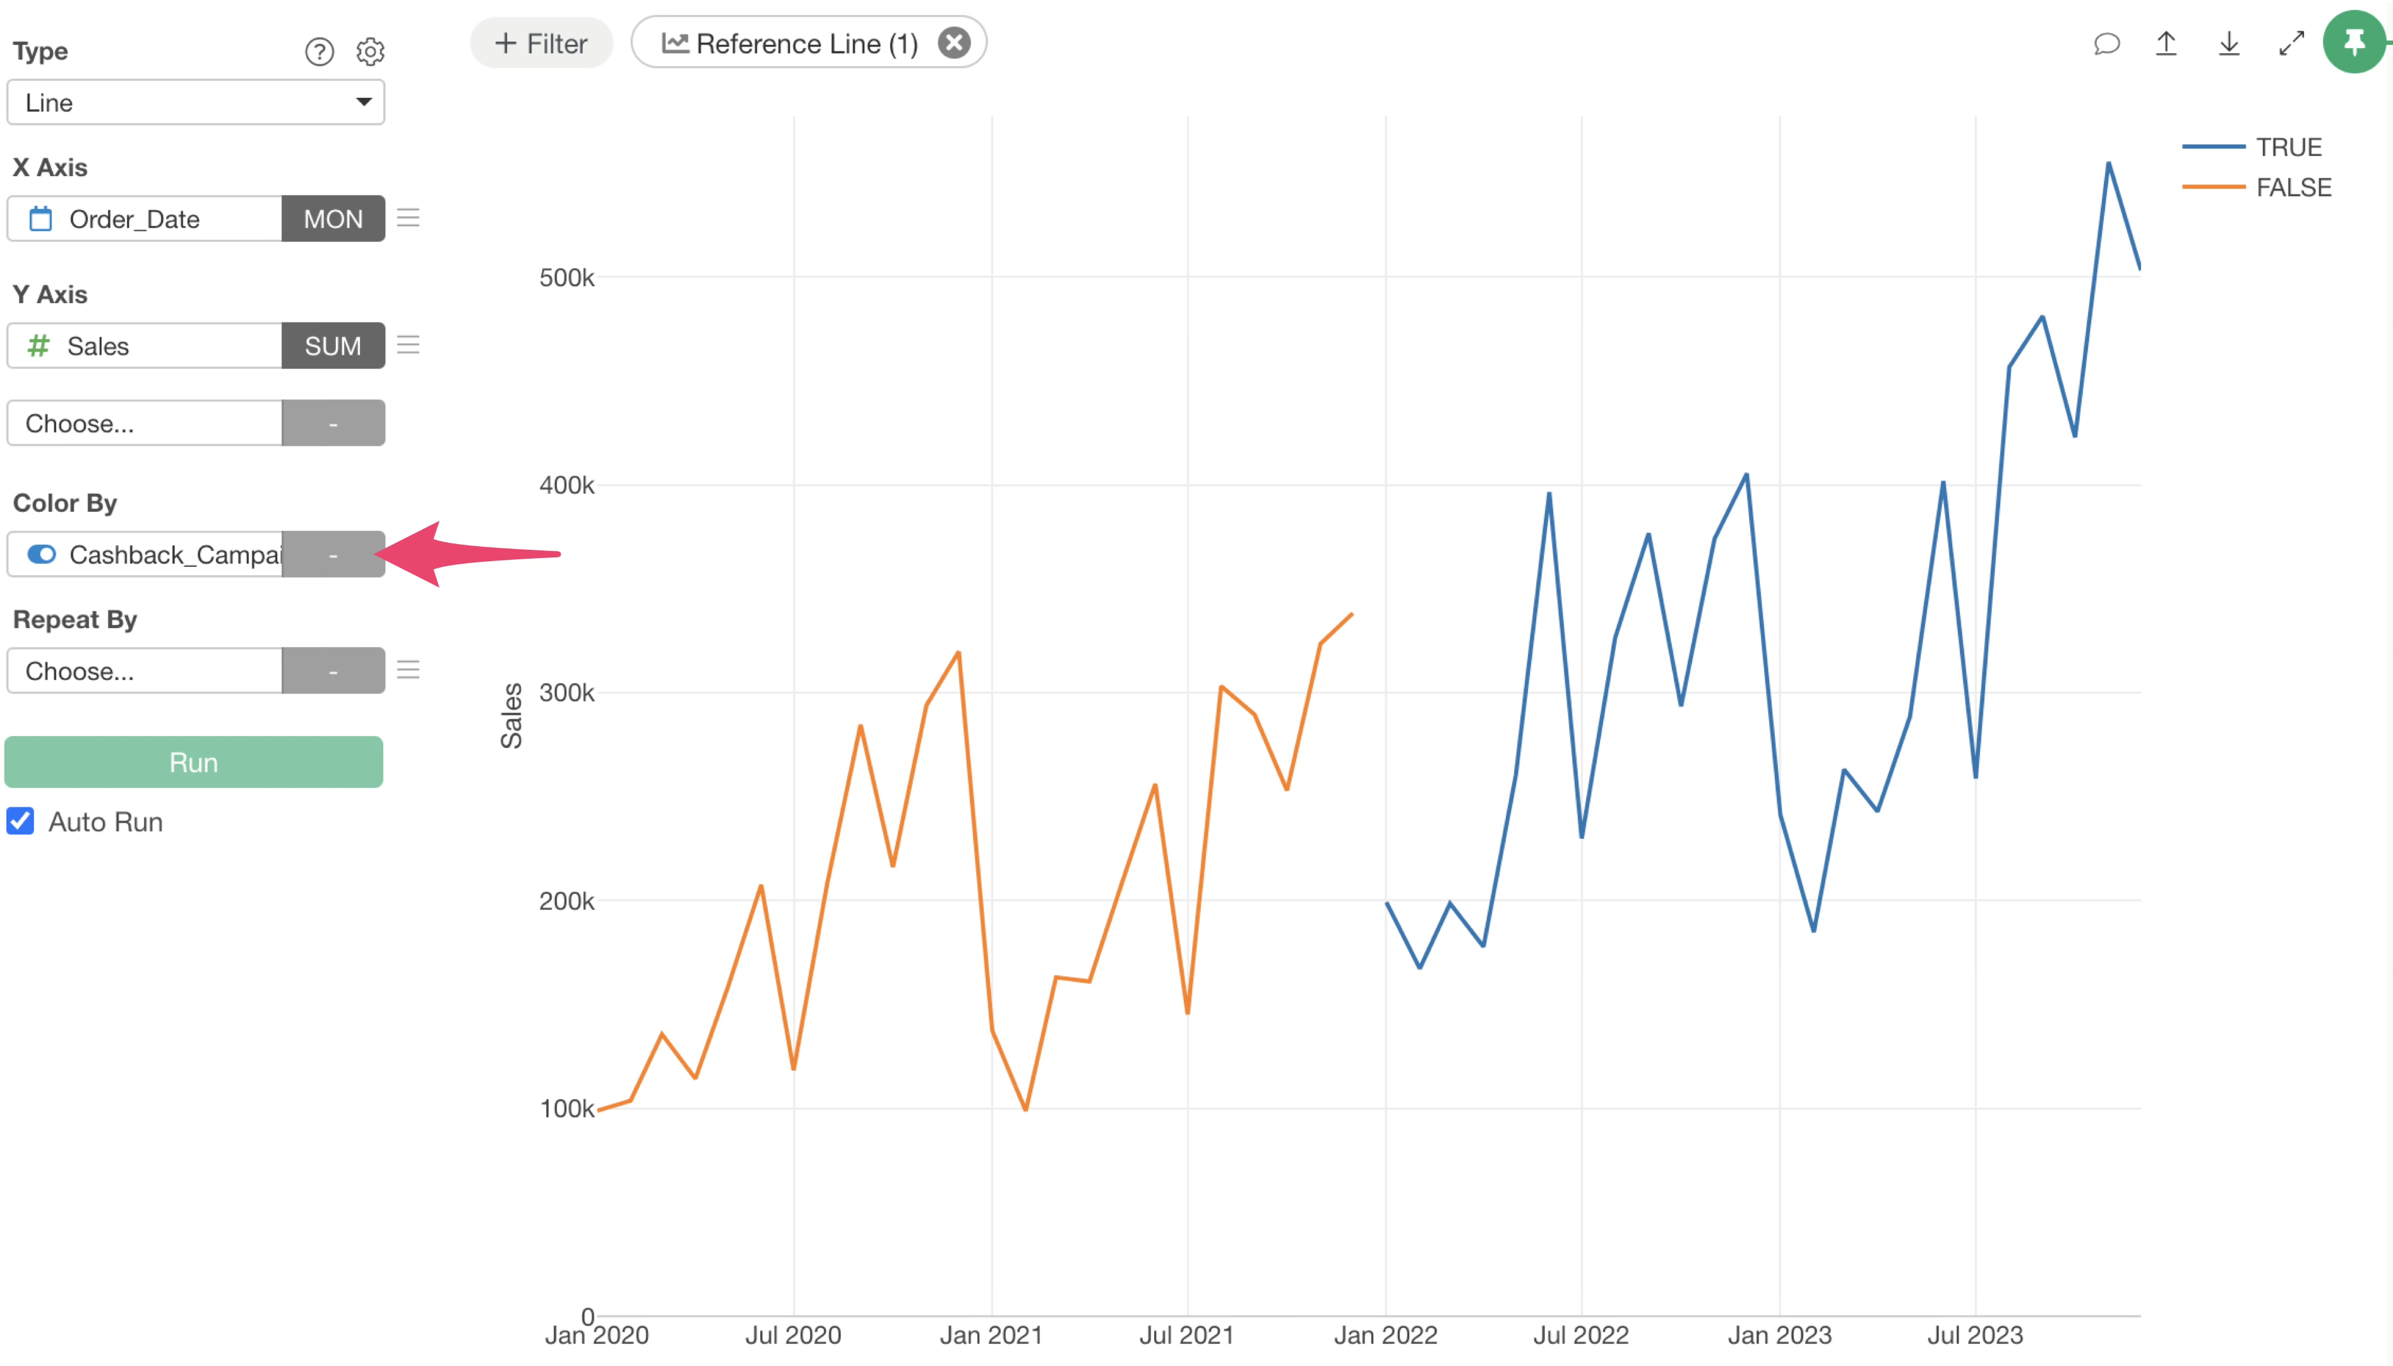Open the SUM aggregation dropdown
This screenshot has height=1366, width=2393.
pyautogui.click(x=333, y=345)
